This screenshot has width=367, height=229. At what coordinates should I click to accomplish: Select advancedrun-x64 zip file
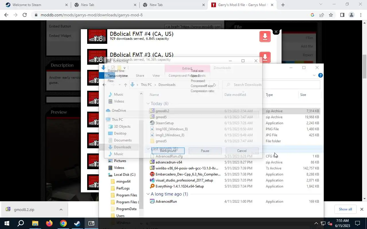[x=234, y=162]
